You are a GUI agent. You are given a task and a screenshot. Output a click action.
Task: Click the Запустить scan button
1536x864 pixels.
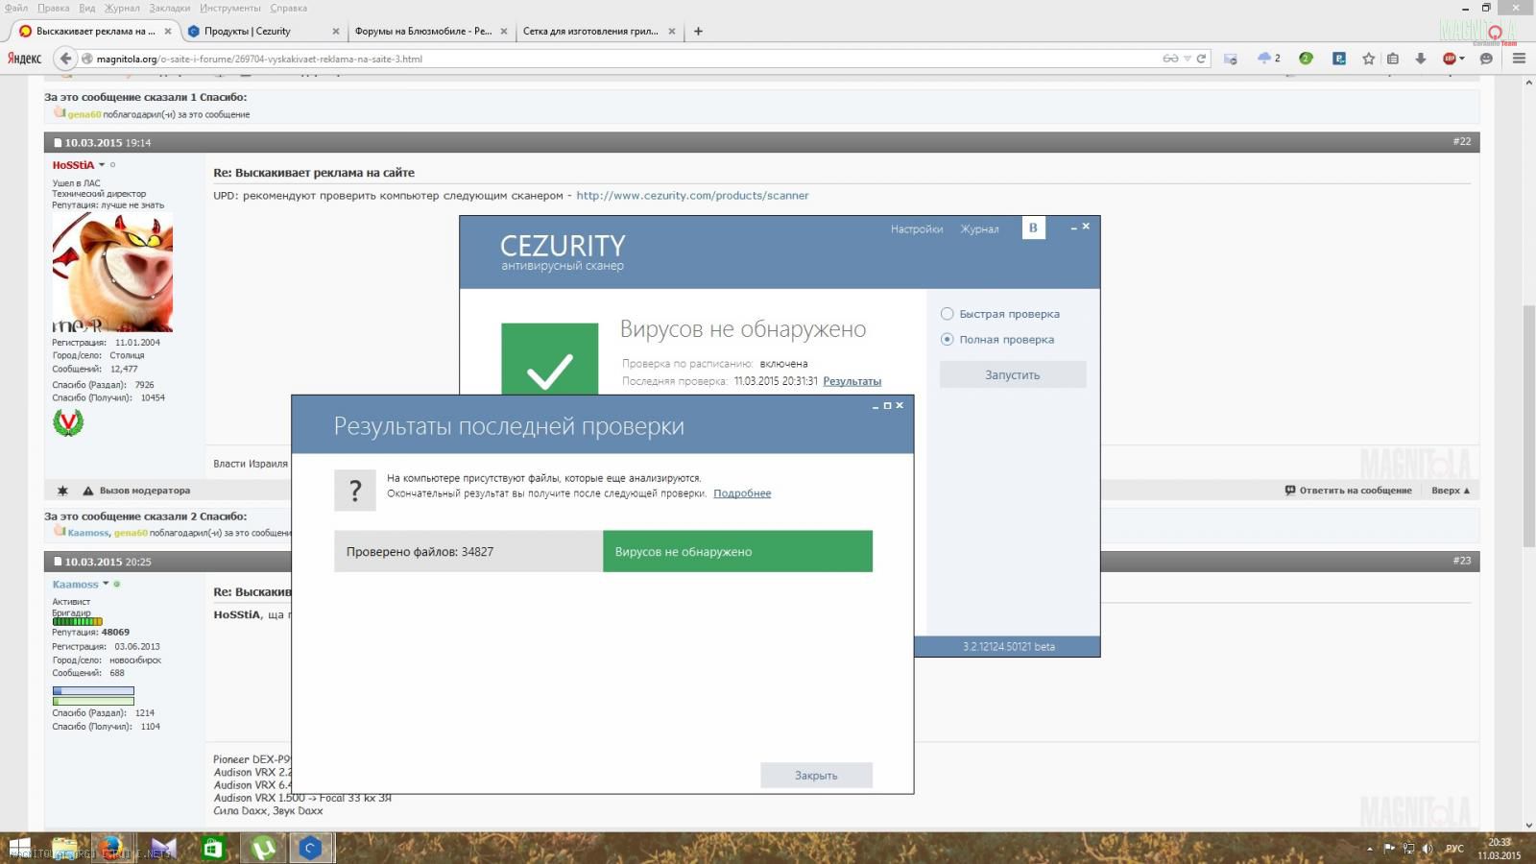point(1013,374)
